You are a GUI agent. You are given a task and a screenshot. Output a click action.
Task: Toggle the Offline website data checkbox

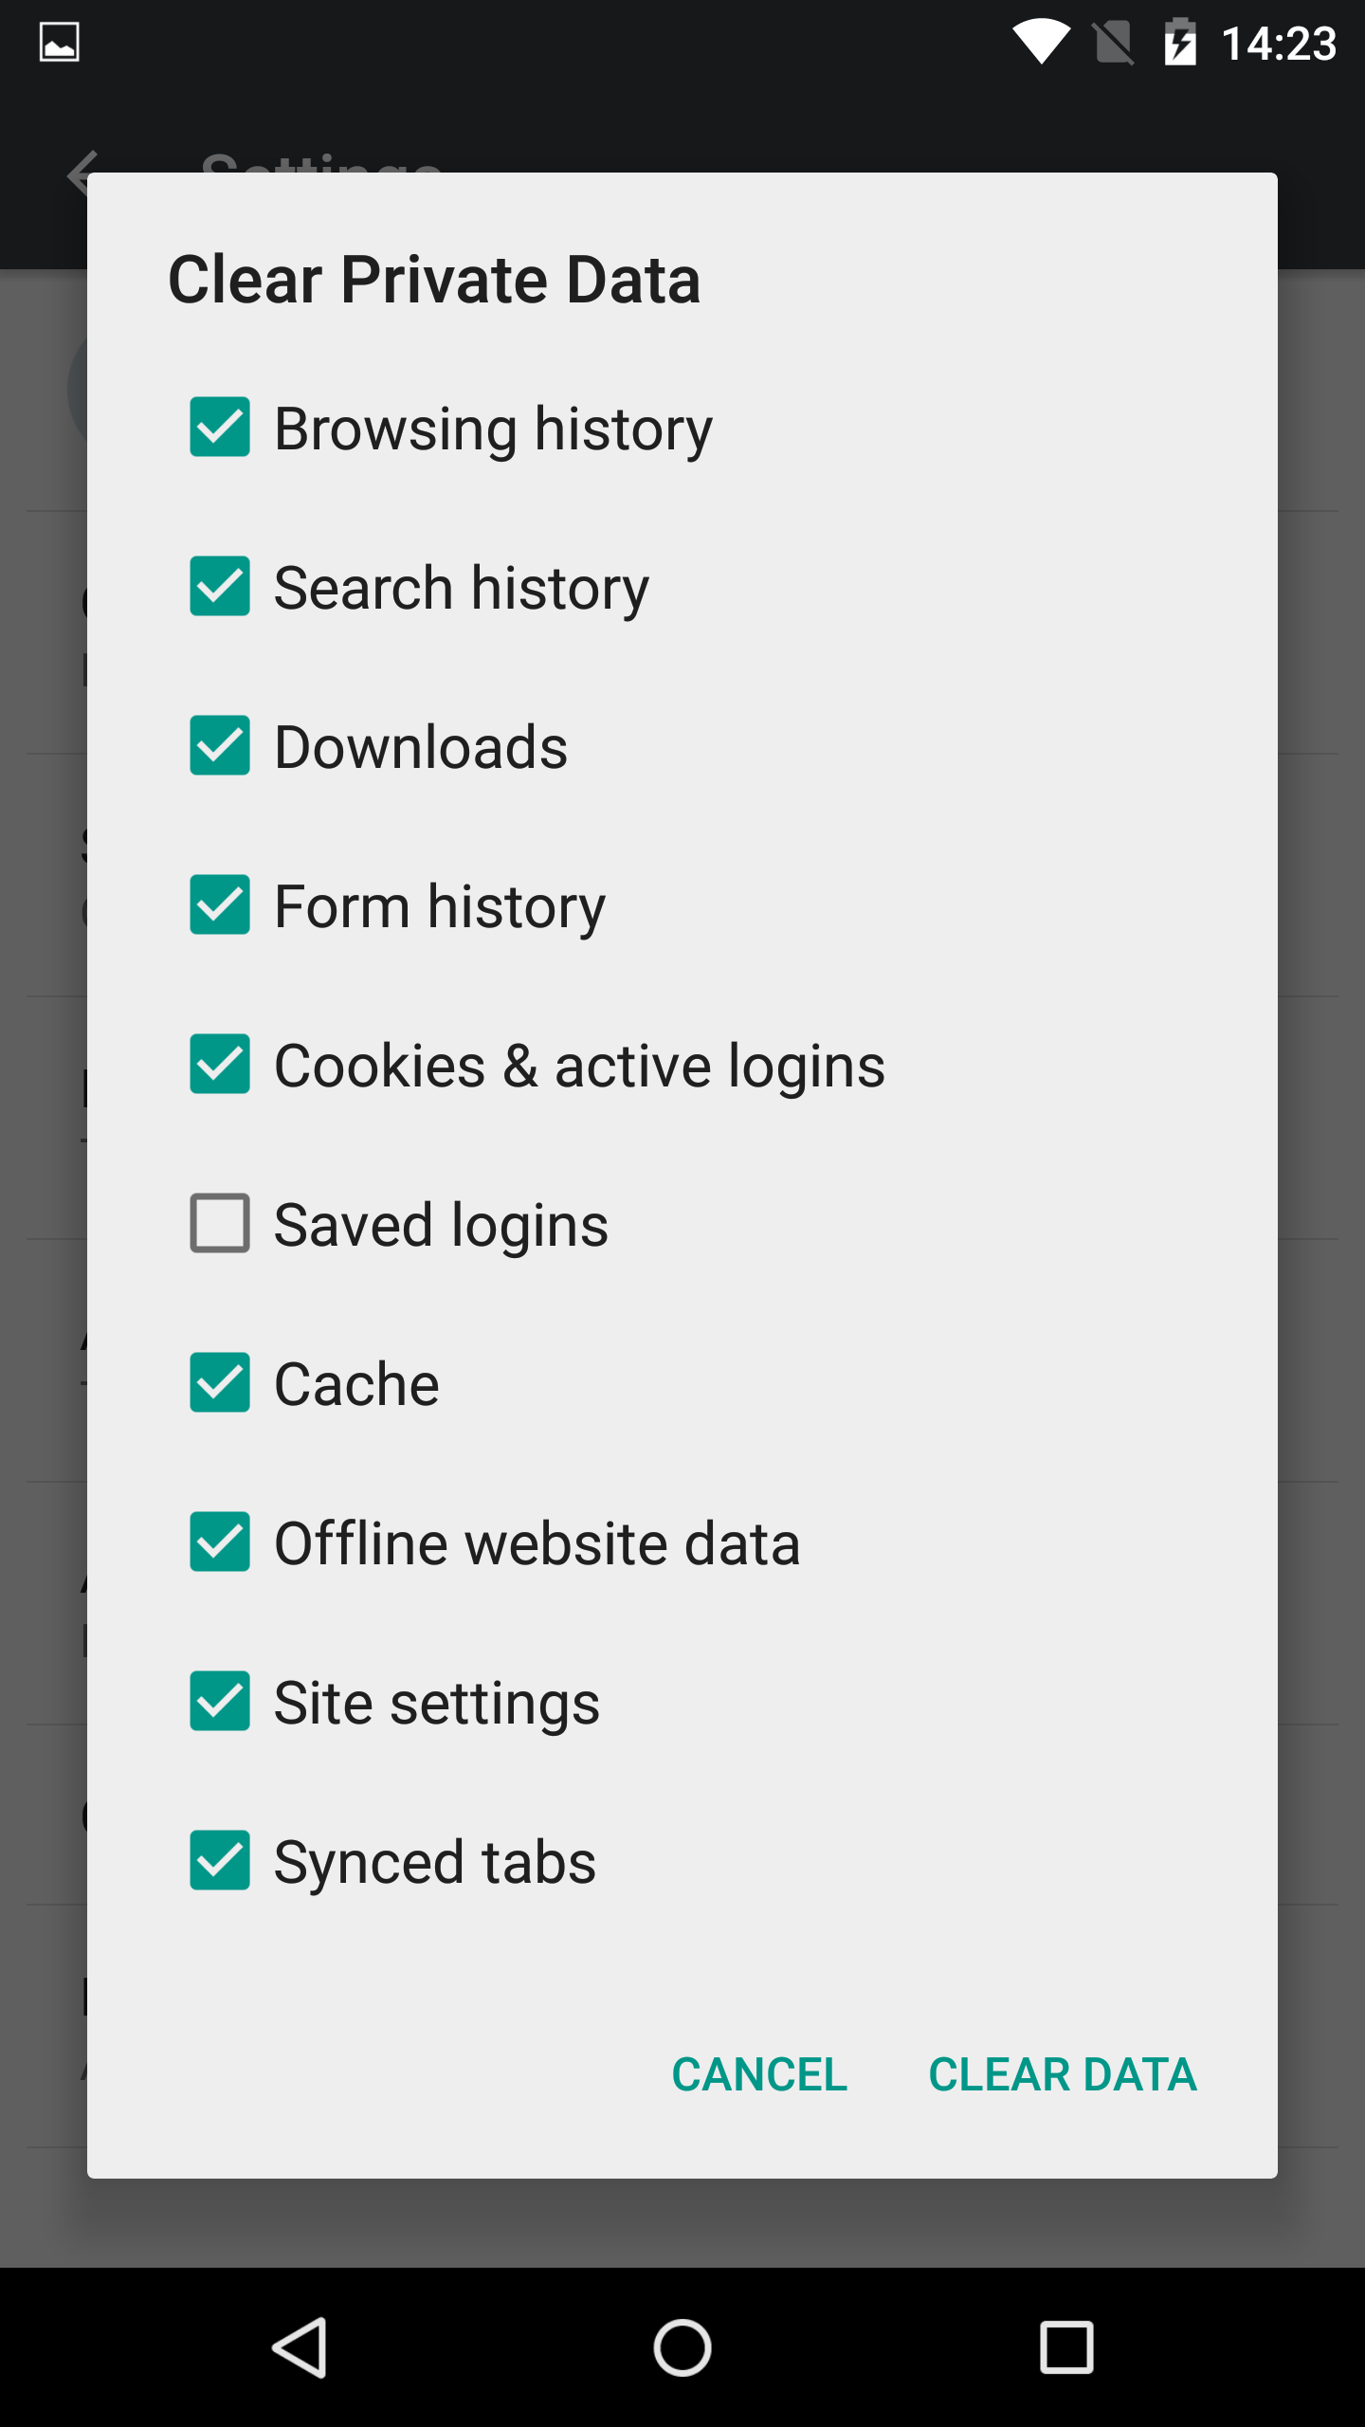220,1542
